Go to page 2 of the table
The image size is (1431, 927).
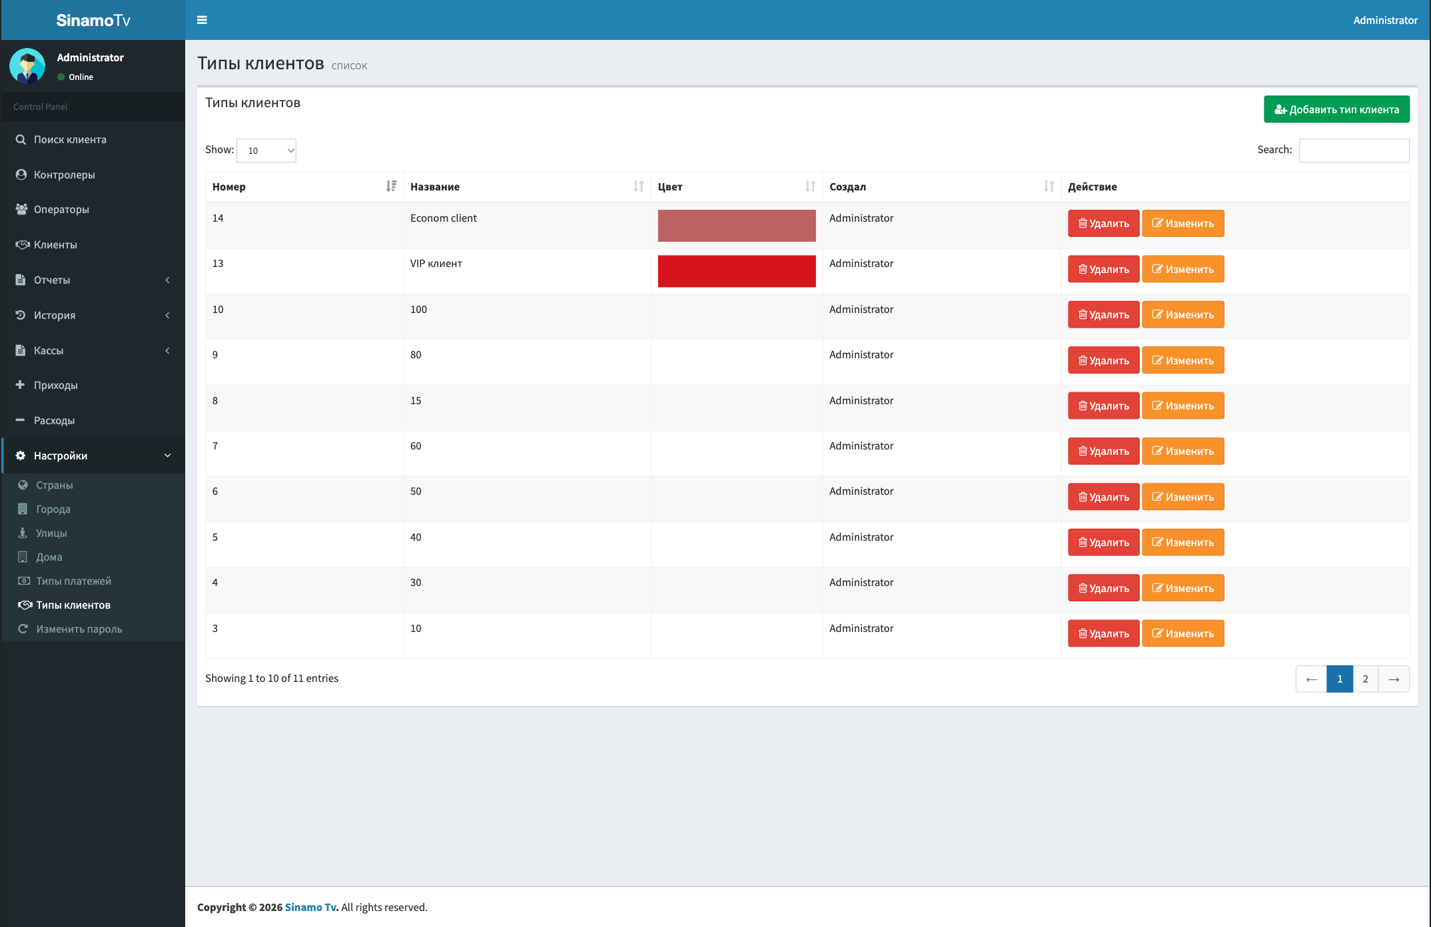point(1365,679)
